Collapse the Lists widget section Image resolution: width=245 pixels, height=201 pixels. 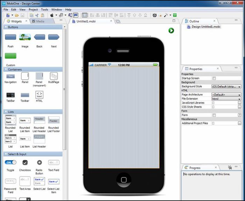click(6, 112)
